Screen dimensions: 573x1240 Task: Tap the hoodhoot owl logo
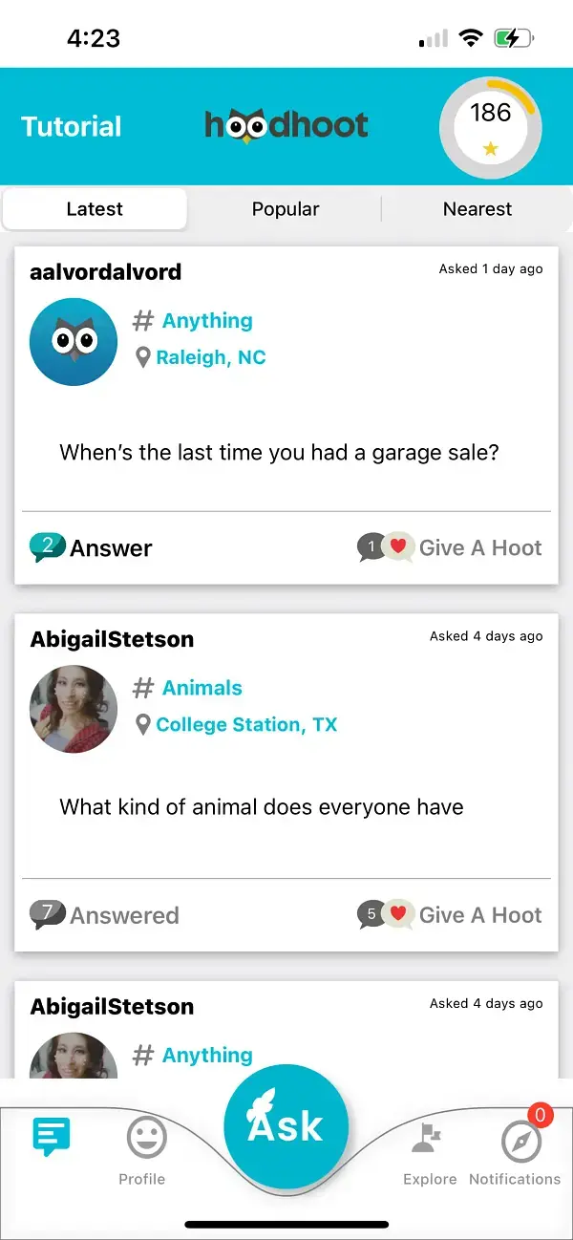286,126
